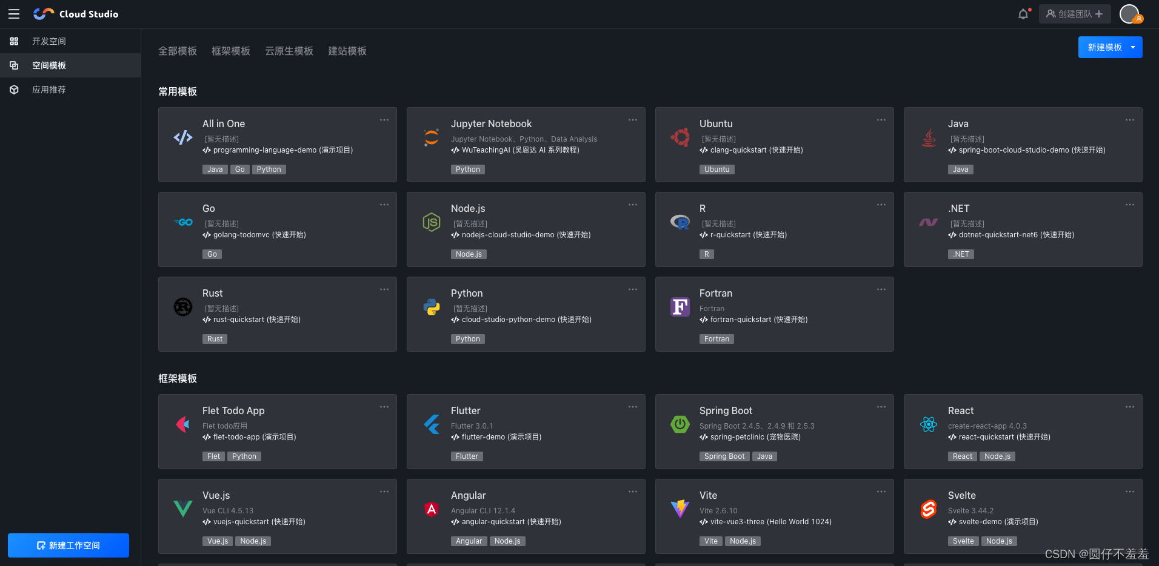
Task: Open 开发空间 in the sidebar
Action: click(x=70, y=41)
